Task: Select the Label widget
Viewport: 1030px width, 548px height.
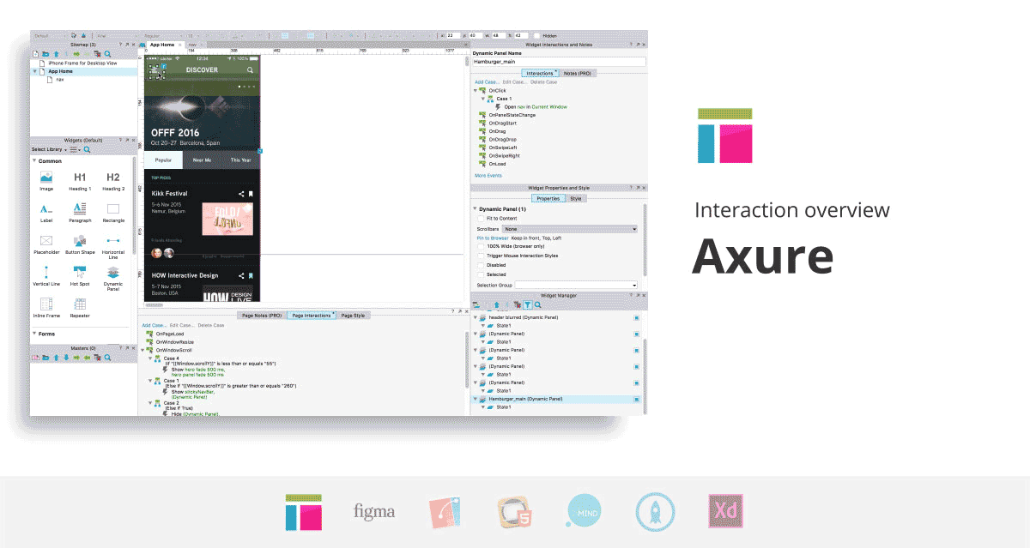Action: point(46,213)
